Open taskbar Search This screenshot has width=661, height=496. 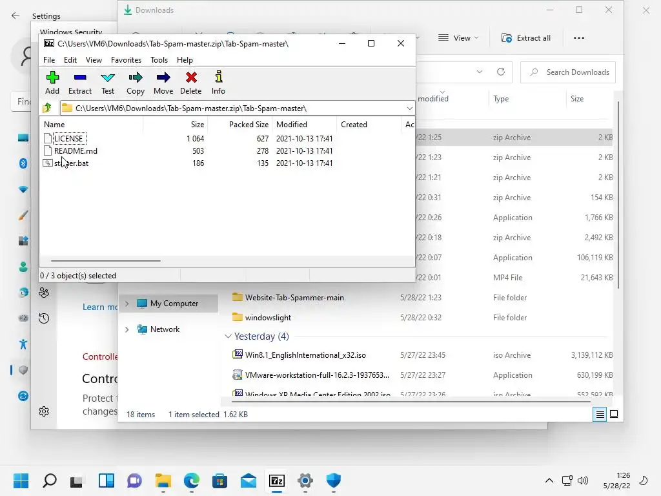coord(49,480)
